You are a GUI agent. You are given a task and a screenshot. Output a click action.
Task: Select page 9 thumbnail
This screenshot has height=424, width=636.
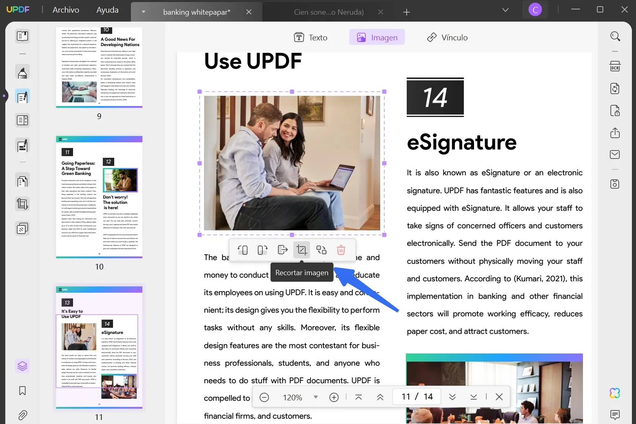[x=99, y=68]
